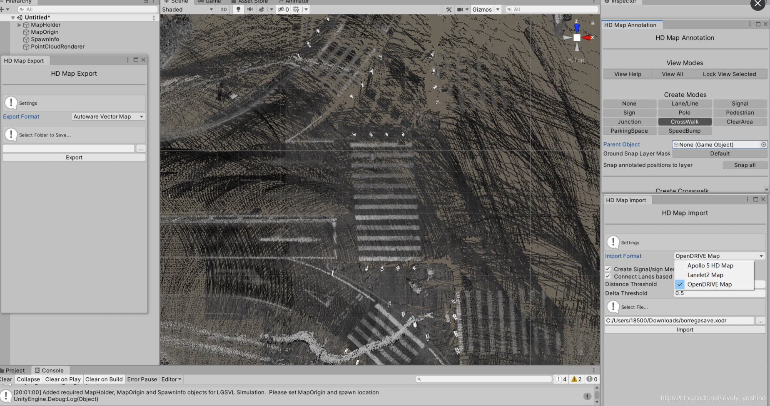This screenshot has height=406, width=770.
Task: Toggle Collapse in console
Action: (x=28, y=379)
